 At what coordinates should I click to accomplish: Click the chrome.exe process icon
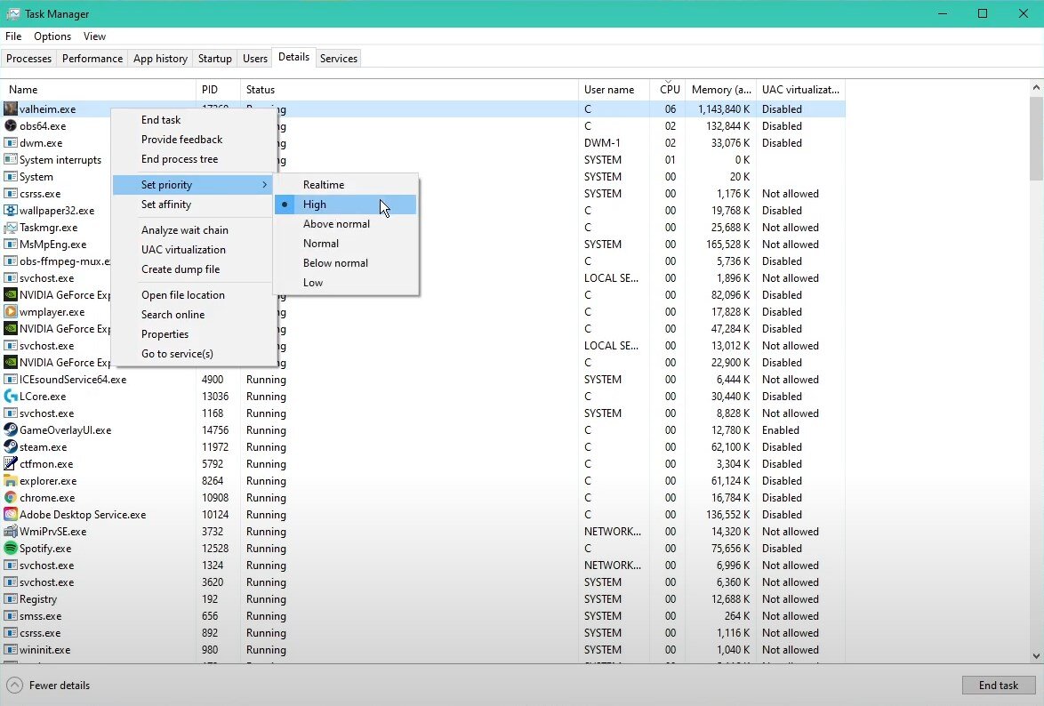click(x=11, y=498)
